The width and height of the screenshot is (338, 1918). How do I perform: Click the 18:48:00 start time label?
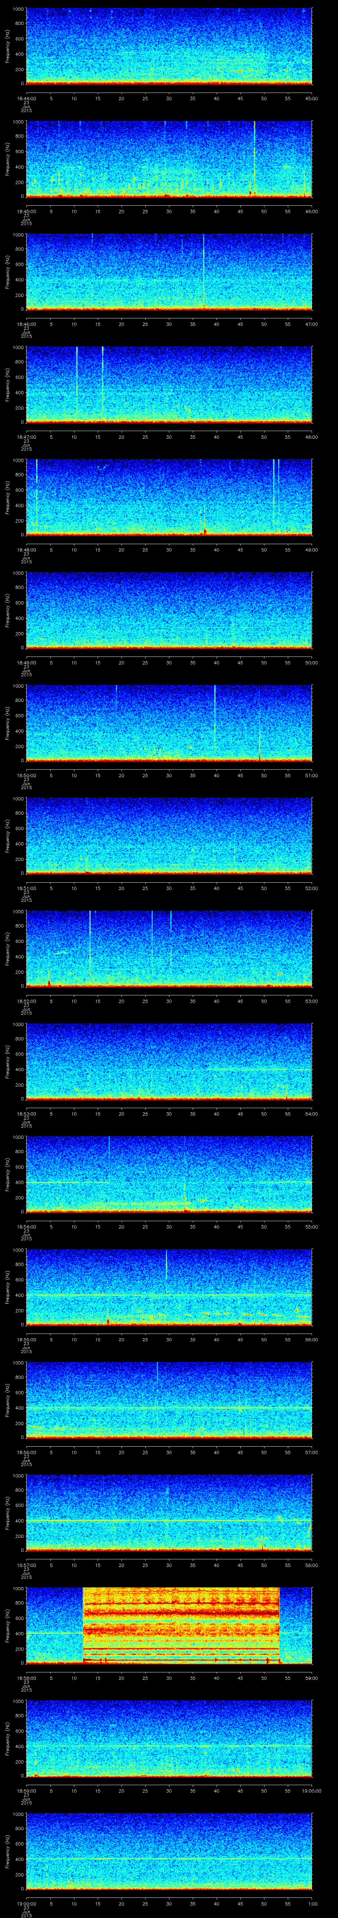(x=26, y=549)
